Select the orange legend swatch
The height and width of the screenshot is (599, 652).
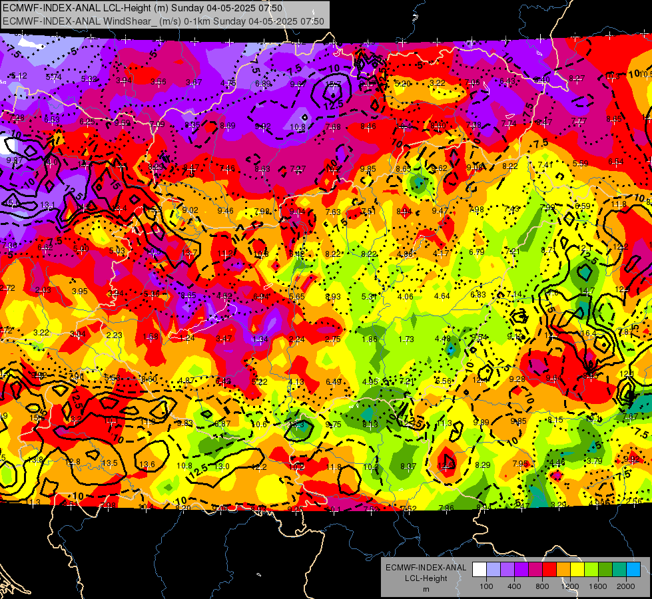[x=563, y=570]
